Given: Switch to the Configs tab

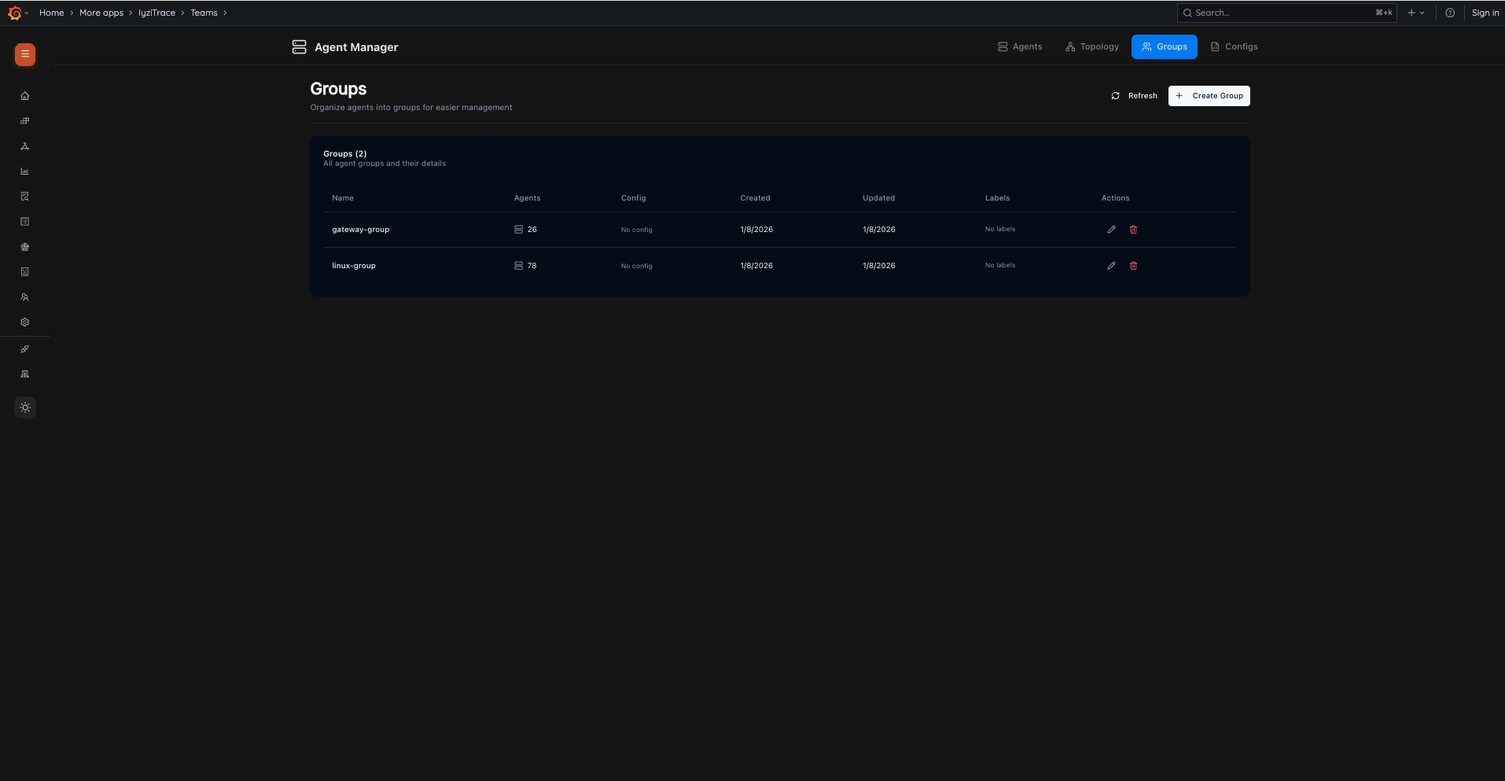Looking at the screenshot, I should tap(1235, 47).
